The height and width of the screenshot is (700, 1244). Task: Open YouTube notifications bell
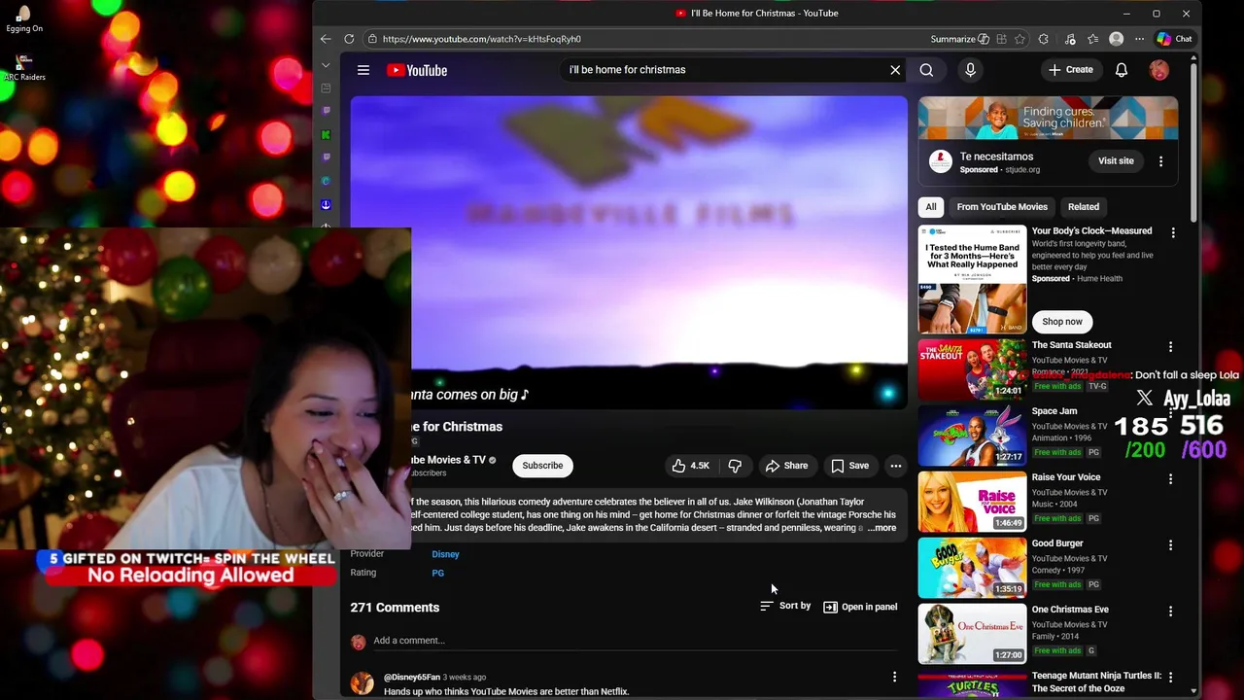pyautogui.click(x=1122, y=70)
